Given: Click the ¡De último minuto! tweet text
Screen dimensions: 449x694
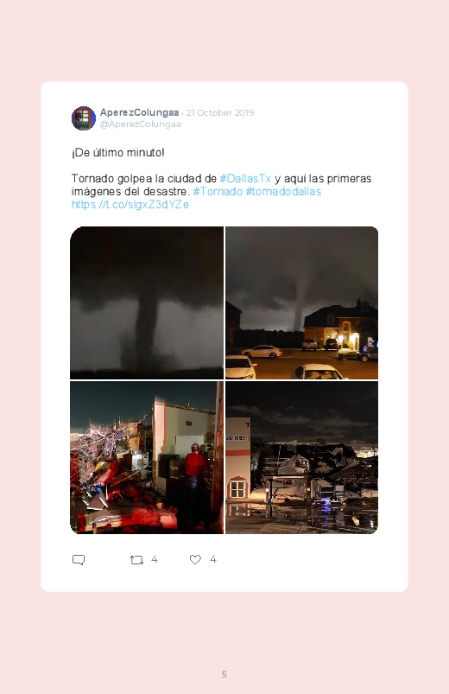Looking at the screenshot, I should click(x=118, y=153).
